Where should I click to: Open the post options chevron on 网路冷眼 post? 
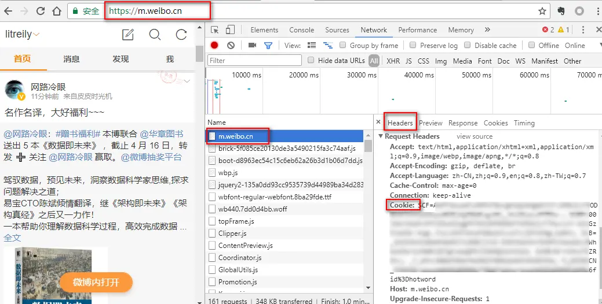click(187, 81)
